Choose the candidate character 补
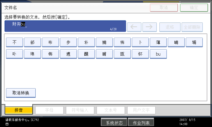The height and width of the screenshot is (127, 212). [86, 42]
